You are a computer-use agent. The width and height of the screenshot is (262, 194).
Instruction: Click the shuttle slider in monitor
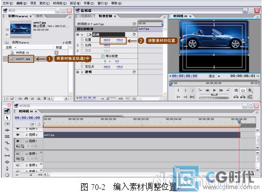(x=214, y=94)
